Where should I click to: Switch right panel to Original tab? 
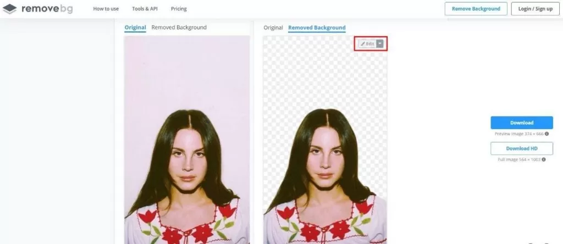(273, 27)
